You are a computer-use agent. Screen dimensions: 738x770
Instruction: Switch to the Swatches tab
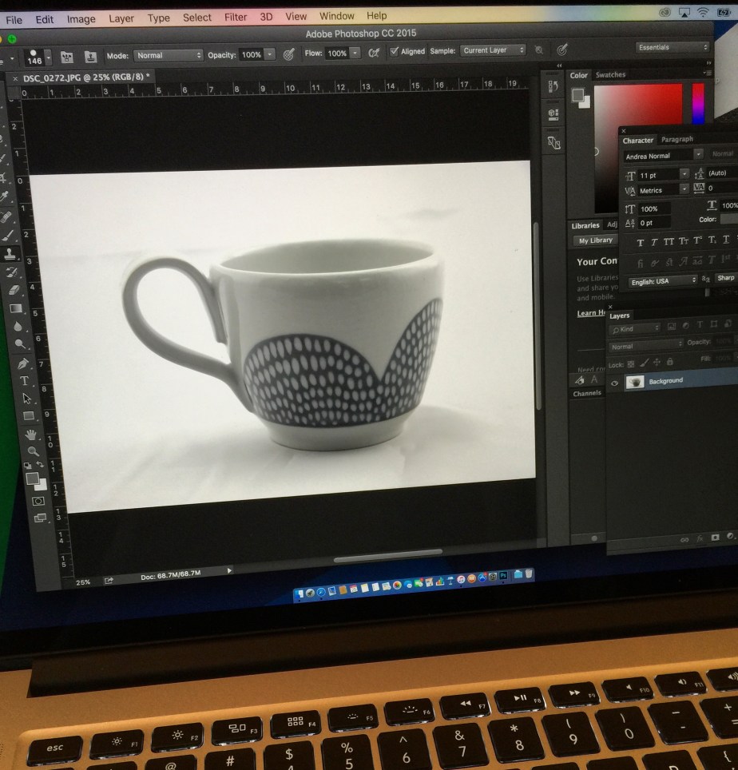[x=611, y=75]
